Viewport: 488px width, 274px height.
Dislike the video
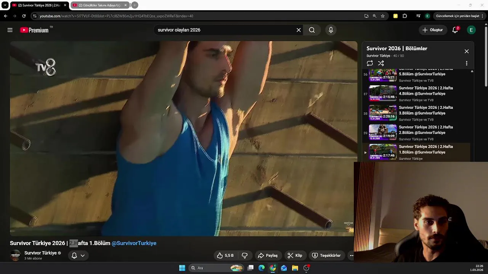tap(245, 255)
